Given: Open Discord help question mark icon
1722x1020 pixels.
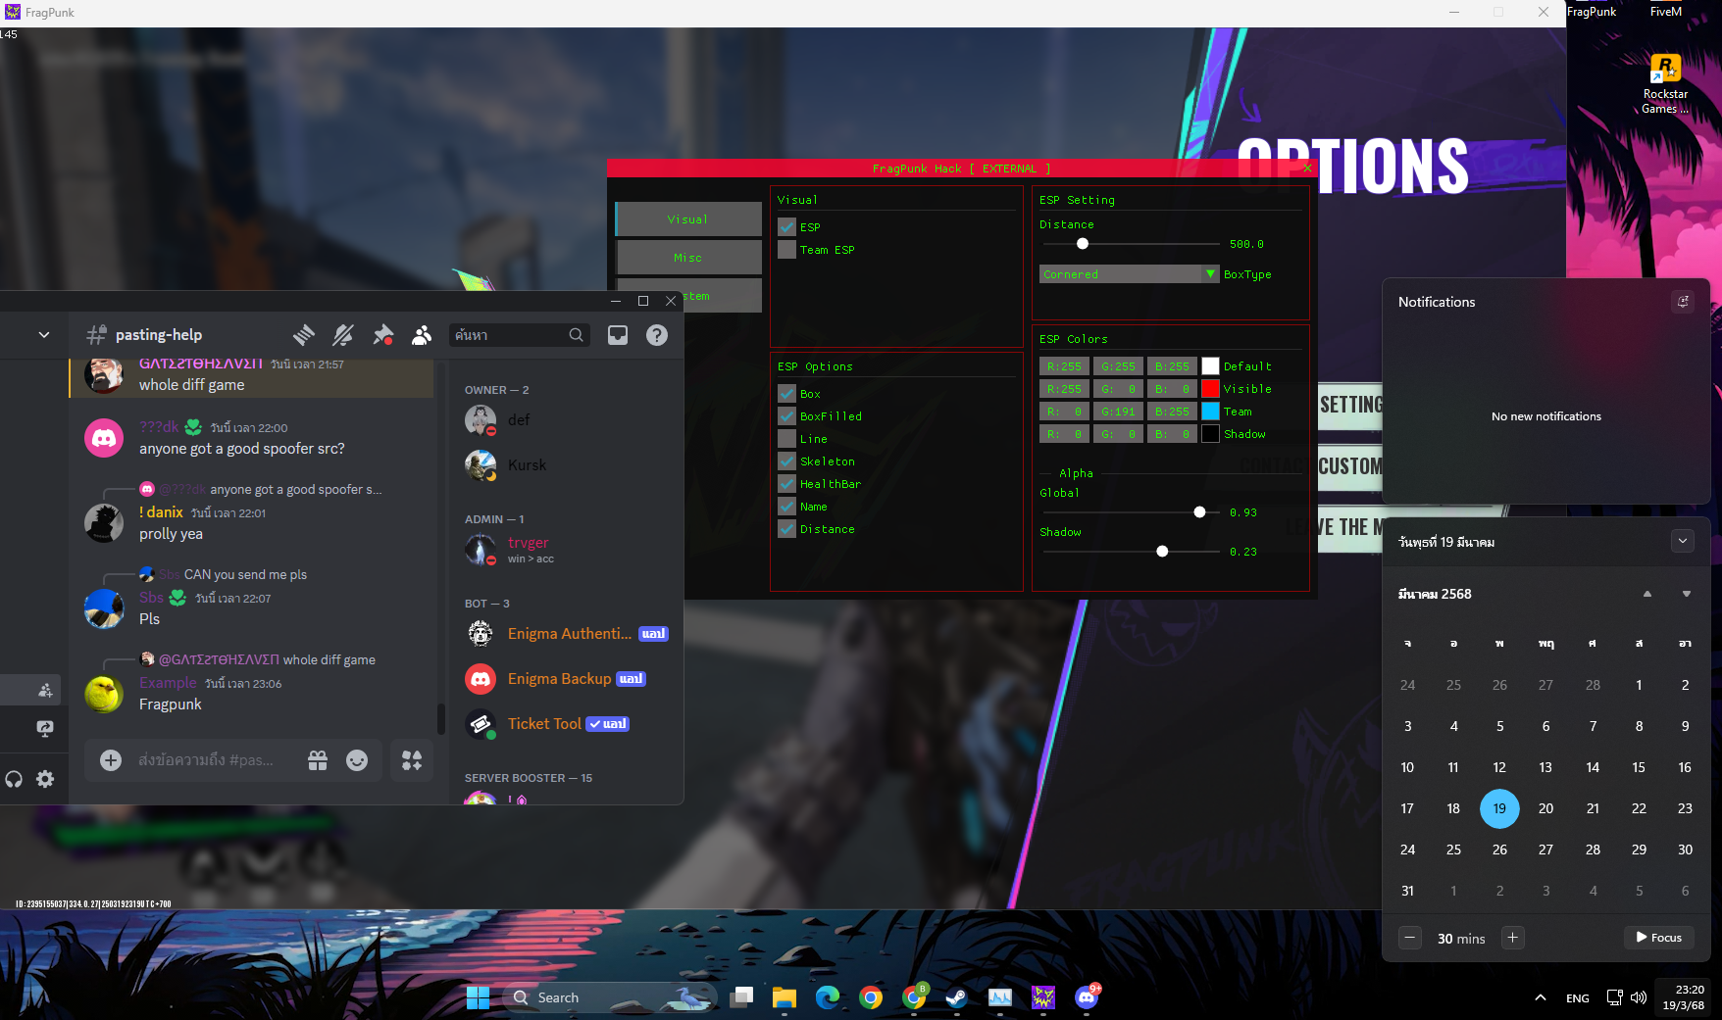Looking at the screenshot, I should [x=657, y=335].
